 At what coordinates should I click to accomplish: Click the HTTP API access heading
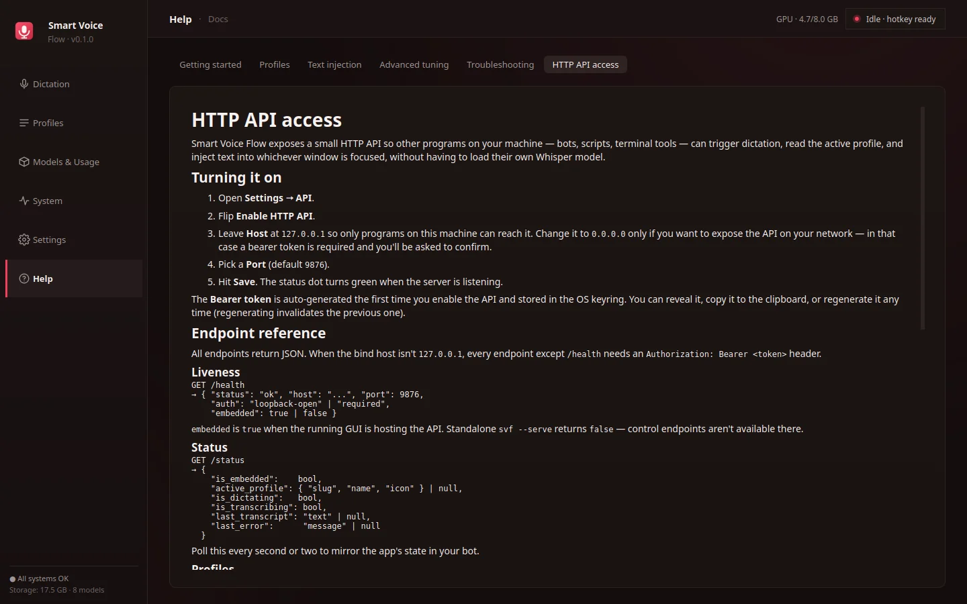point(267,119)
